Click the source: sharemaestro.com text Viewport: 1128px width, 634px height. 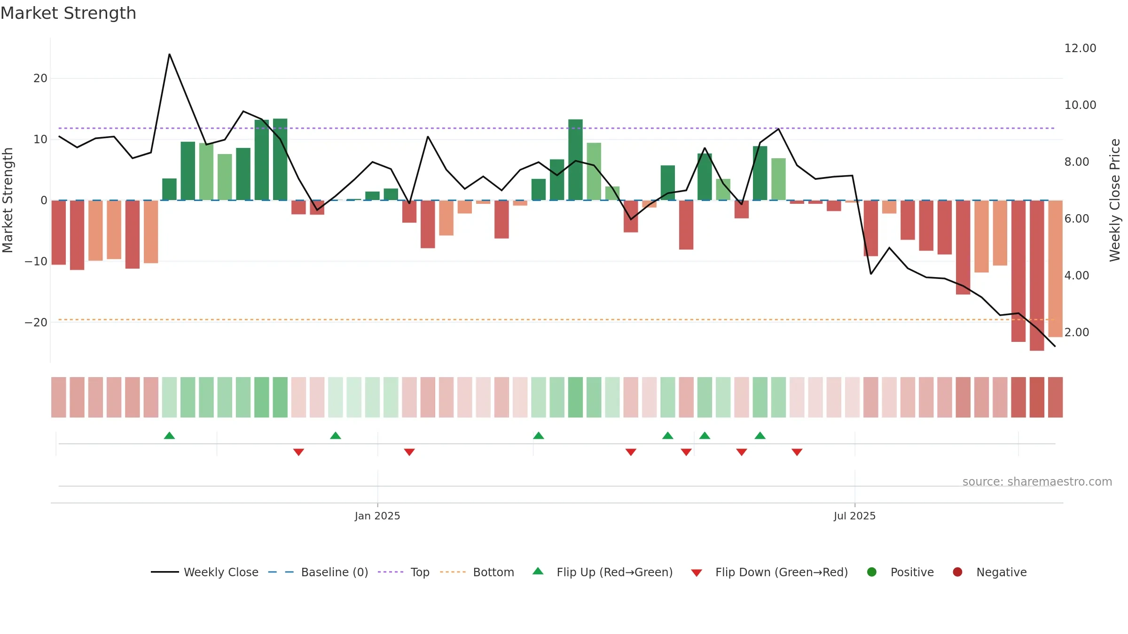click(x=1037, y=482)
